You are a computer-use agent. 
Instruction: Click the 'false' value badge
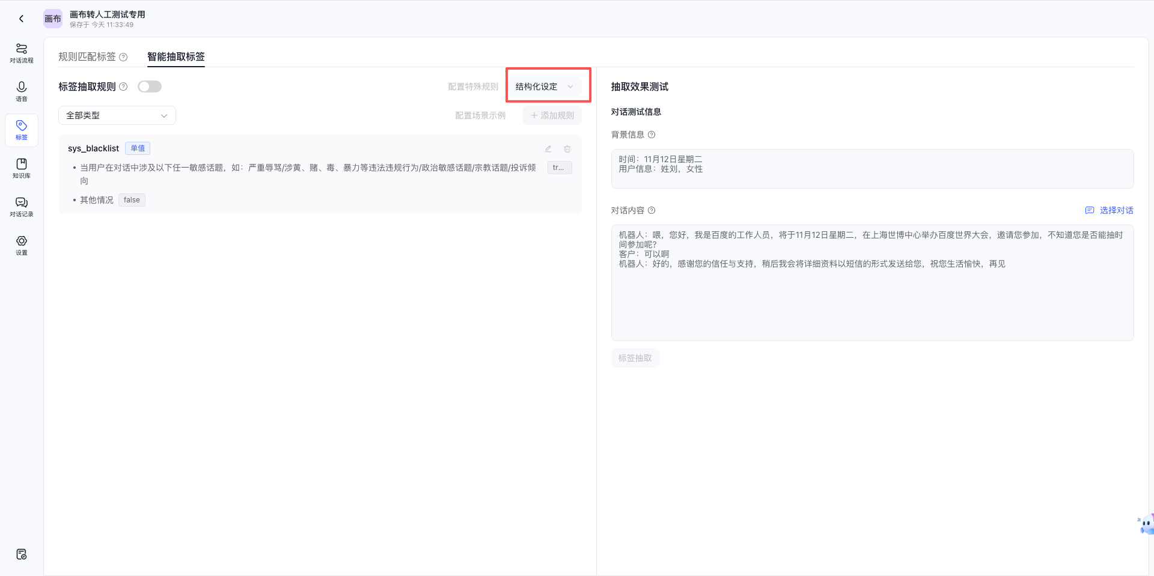(x=132, y=200)
